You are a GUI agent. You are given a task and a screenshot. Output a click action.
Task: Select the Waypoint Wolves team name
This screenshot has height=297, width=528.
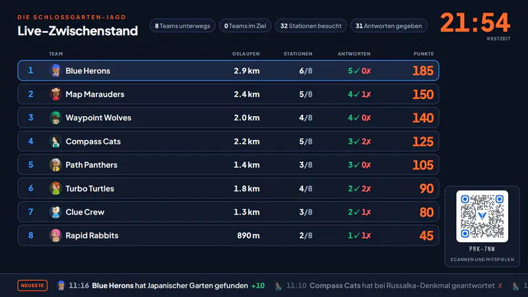pyautogui.click(x=98, y=118)
